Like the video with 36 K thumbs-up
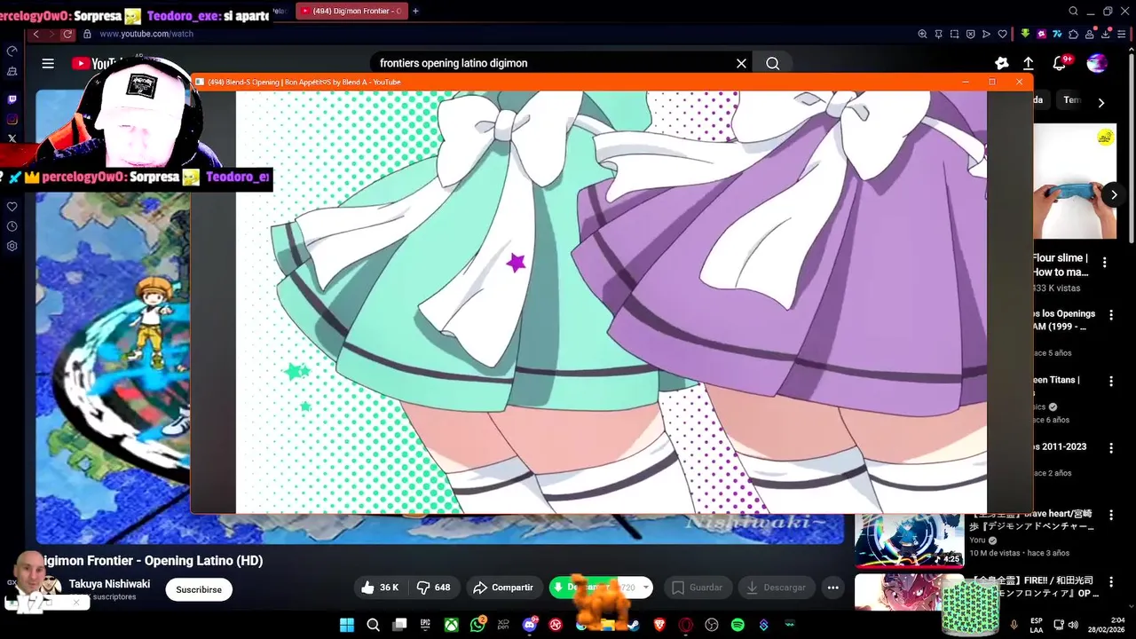1136x639 pixels. (381, 588)
